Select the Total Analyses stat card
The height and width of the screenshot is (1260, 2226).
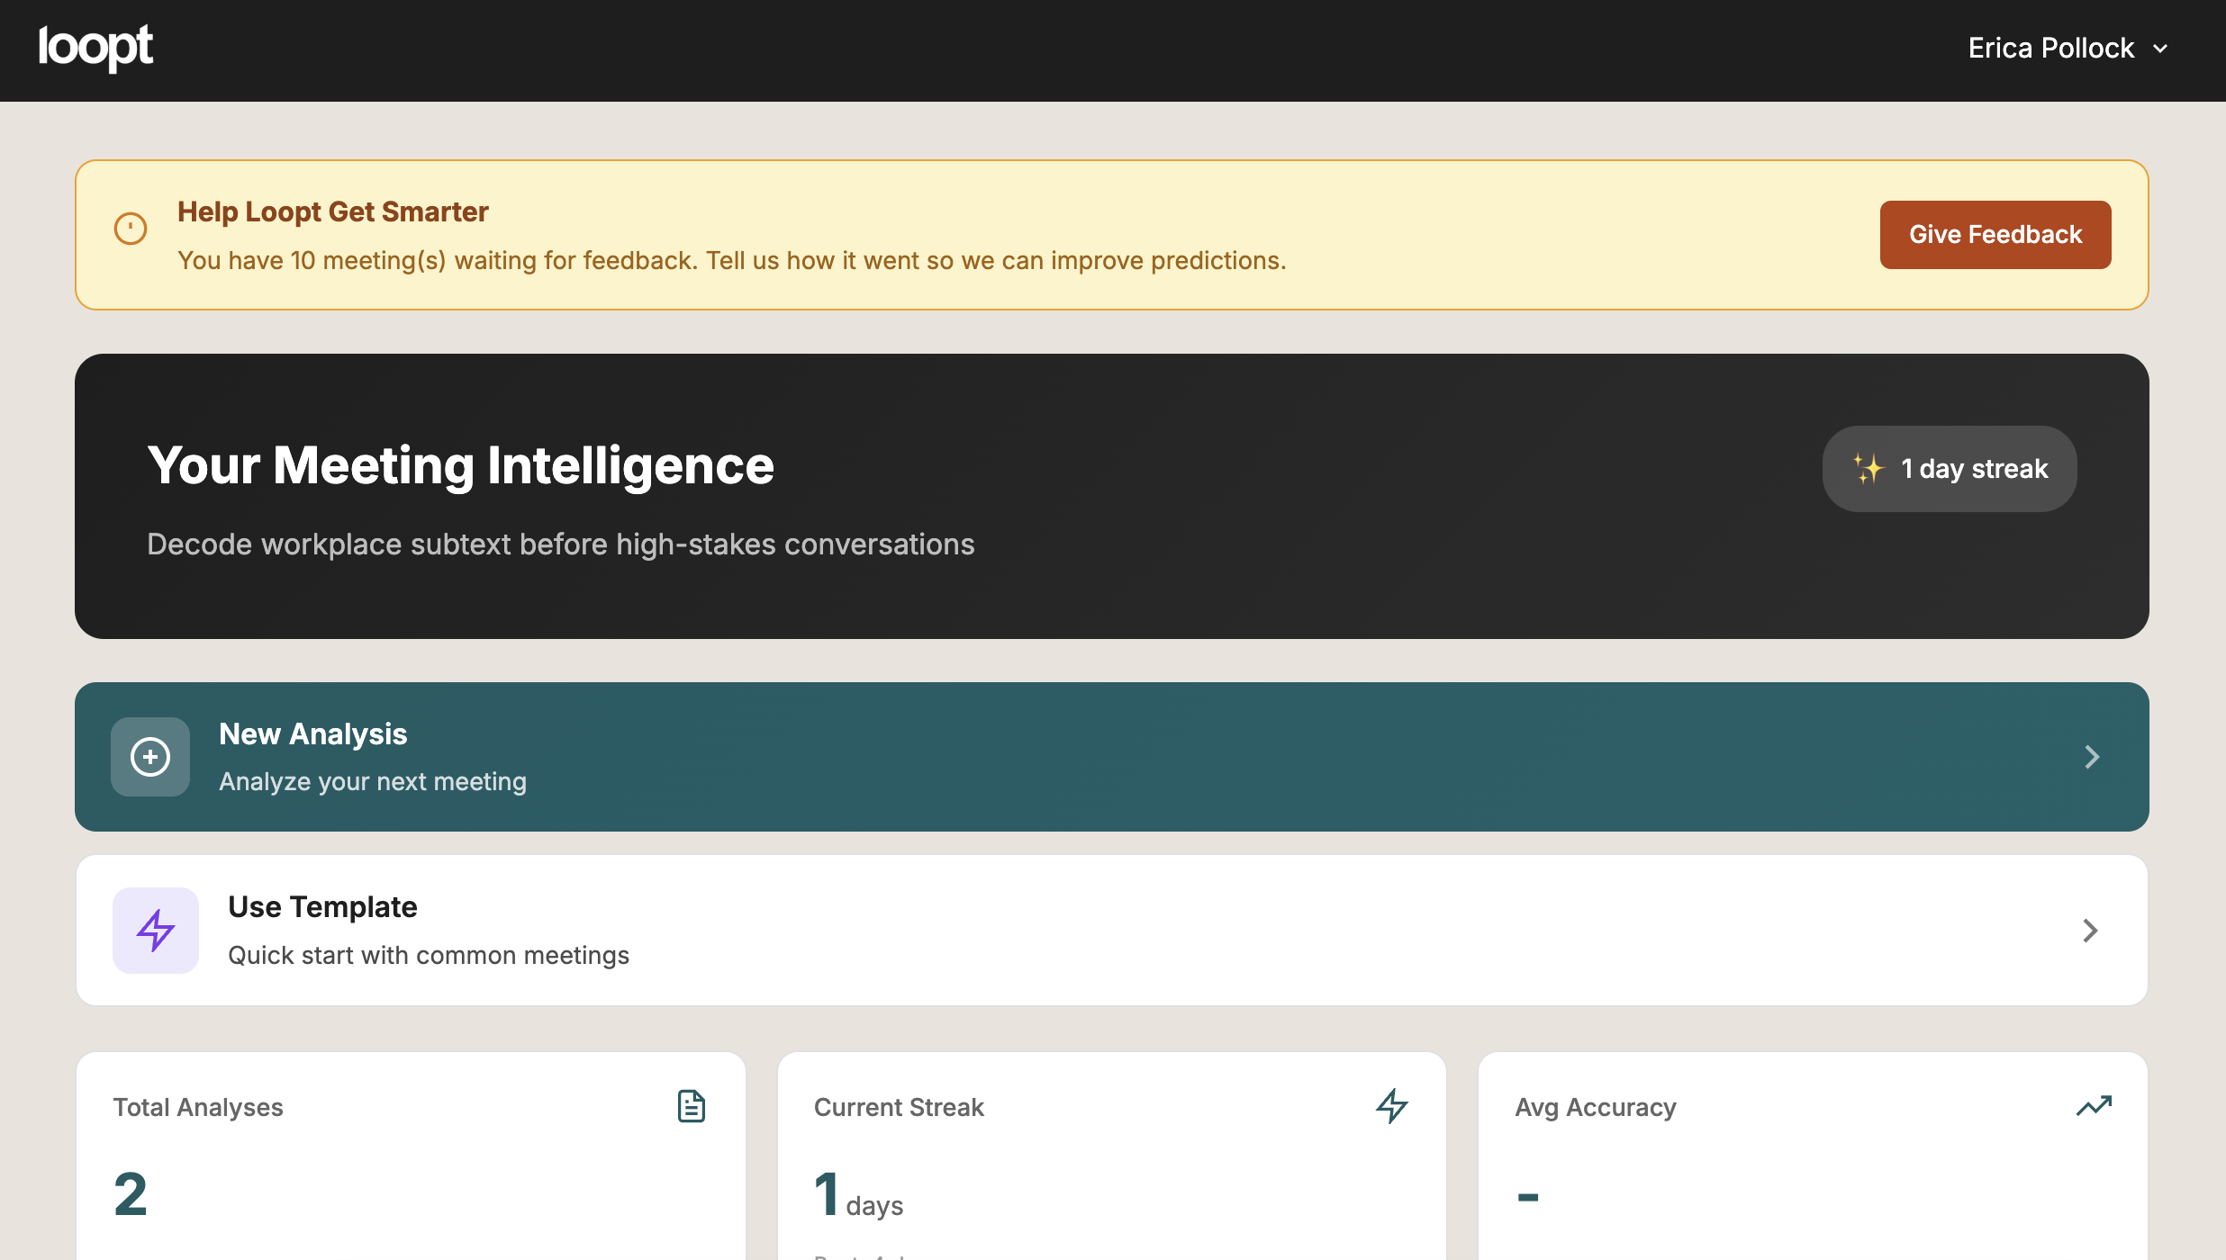click(x=411, y=1161)
